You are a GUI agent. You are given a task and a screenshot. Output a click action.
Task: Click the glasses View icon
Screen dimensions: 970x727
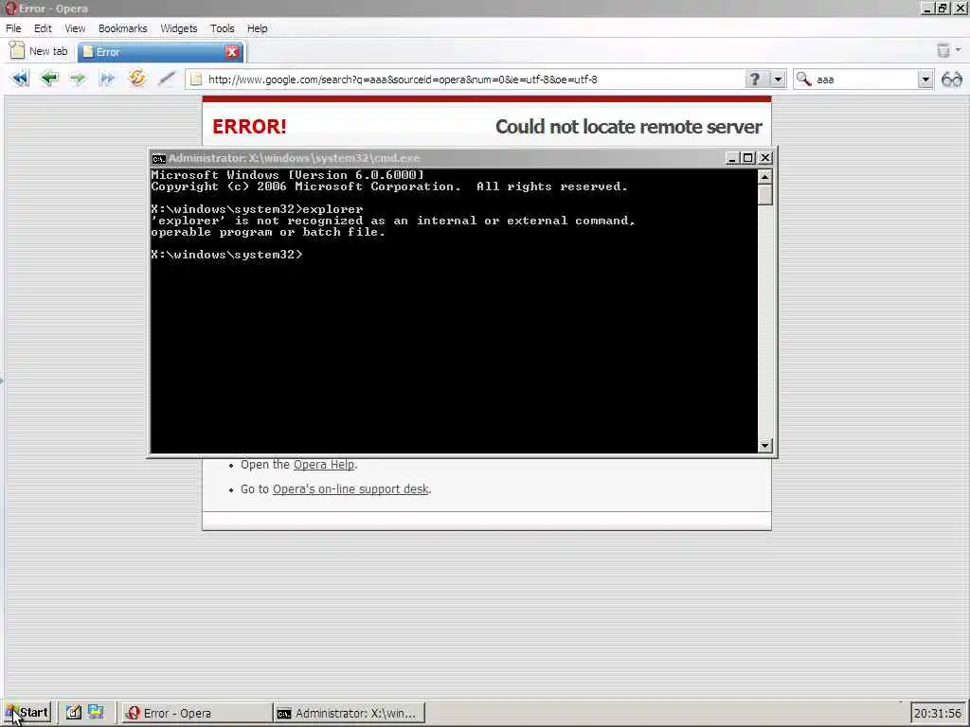tap(952, 80)
